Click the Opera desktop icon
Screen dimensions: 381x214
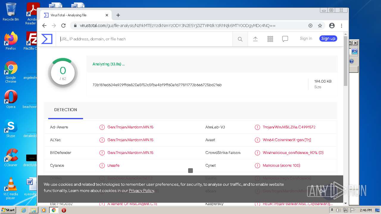11,99
